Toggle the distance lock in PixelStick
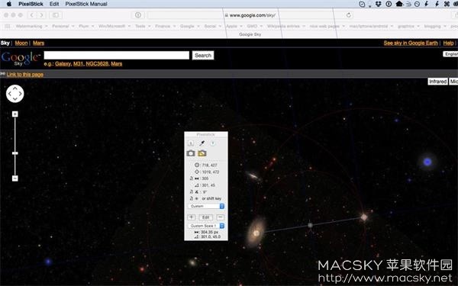The width and height of the screenshot is (458, 286). (192, 178)
